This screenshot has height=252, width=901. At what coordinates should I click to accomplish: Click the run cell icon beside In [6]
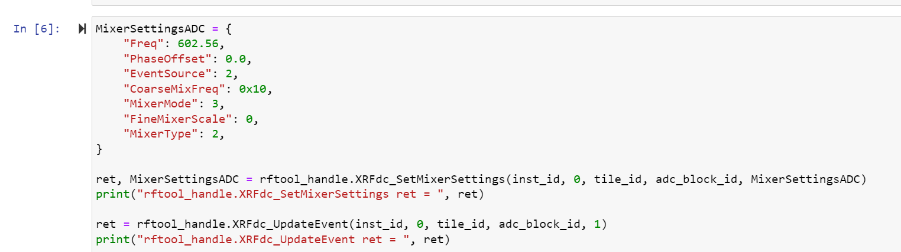[x=82, y=29]
